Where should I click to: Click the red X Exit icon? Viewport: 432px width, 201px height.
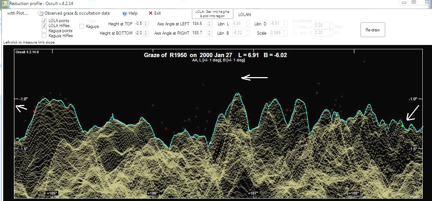coord(151,13)
